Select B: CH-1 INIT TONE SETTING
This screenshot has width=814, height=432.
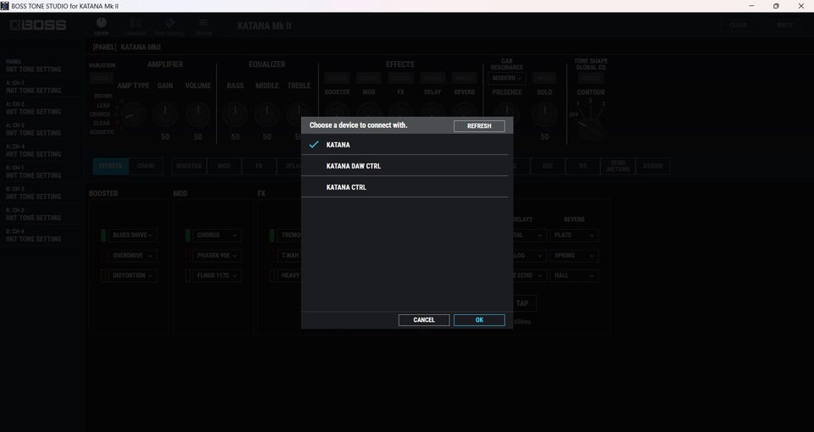pos(41,172)
